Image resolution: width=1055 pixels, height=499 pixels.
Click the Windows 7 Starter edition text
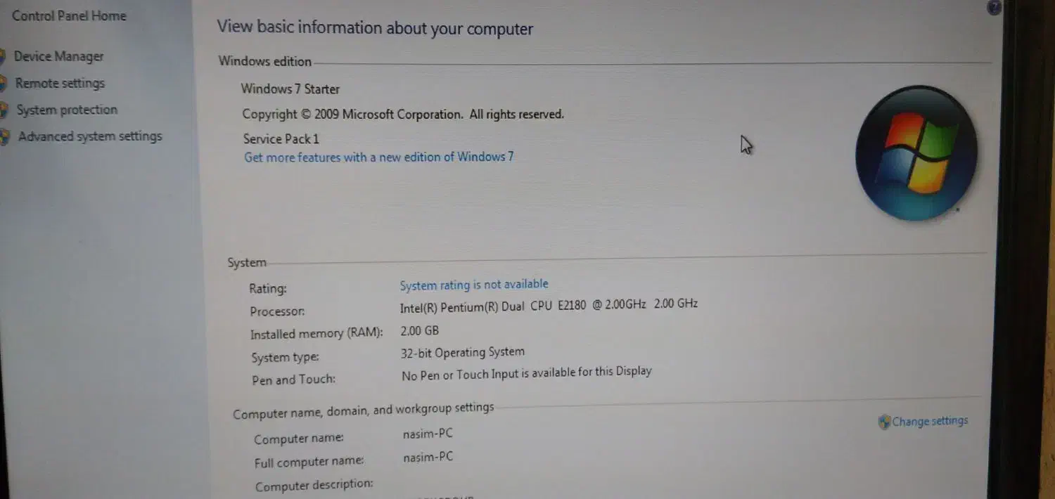tap(290, 89)
